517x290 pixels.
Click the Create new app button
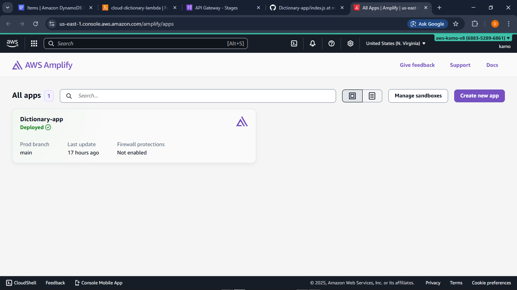point(479,96)
